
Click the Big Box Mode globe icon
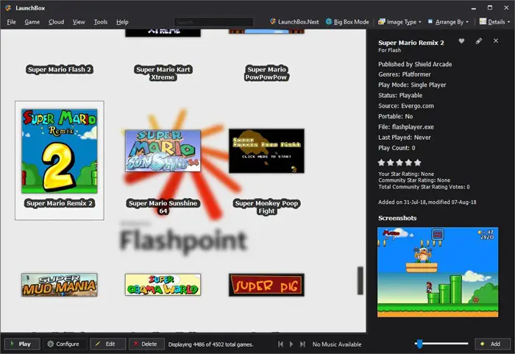pos(329,21)
